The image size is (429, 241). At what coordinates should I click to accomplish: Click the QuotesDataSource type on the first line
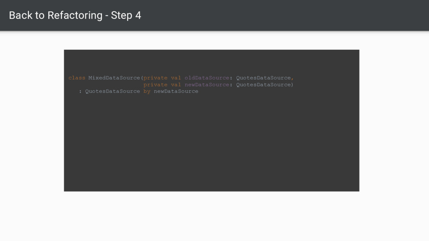point(264,78)
